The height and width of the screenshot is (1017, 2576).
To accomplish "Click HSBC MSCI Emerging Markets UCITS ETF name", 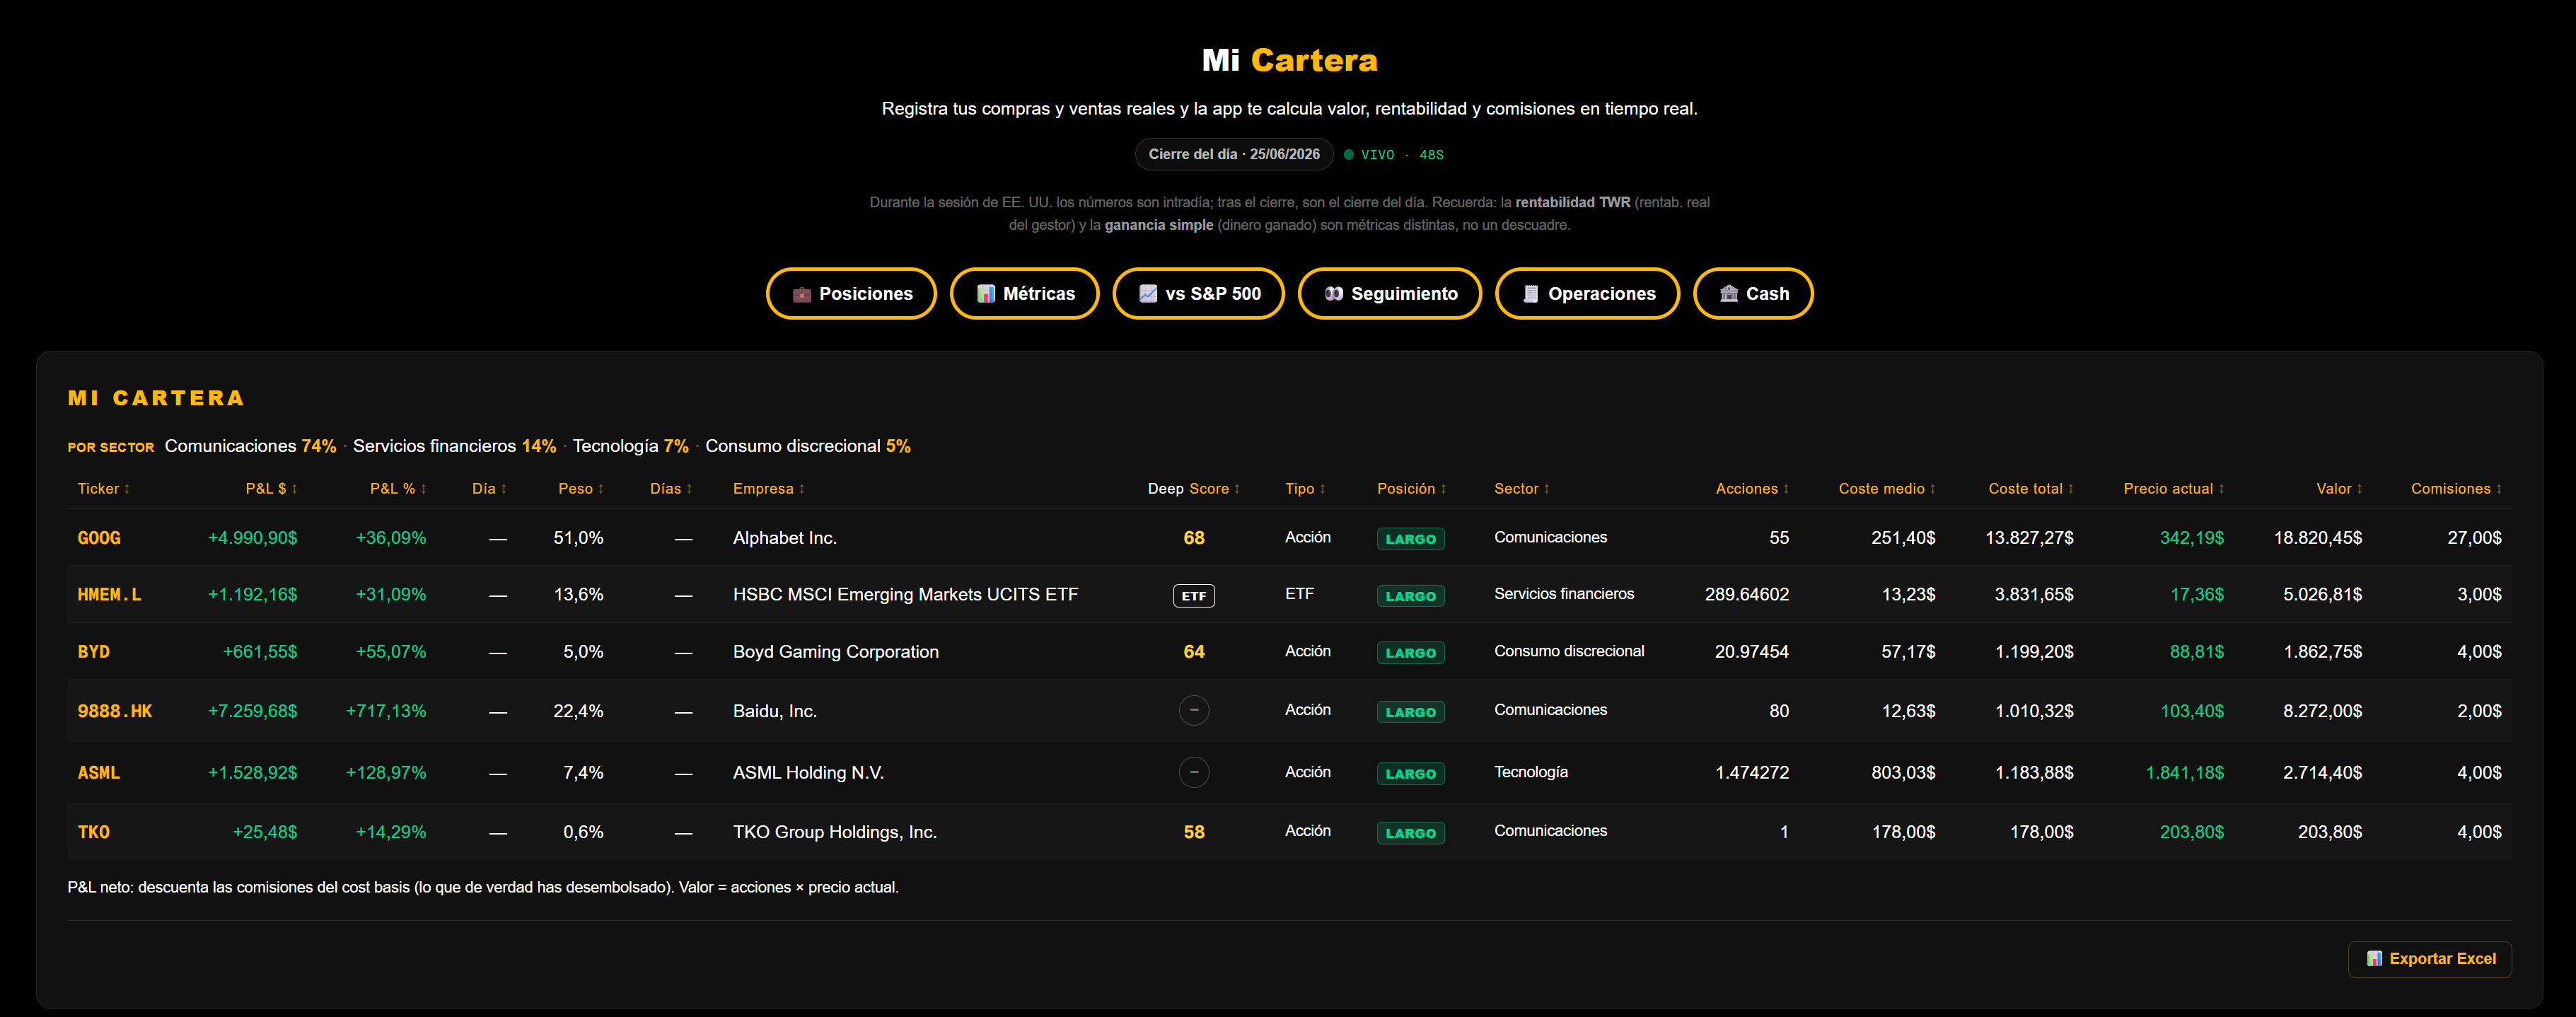I will click(905, 595).
